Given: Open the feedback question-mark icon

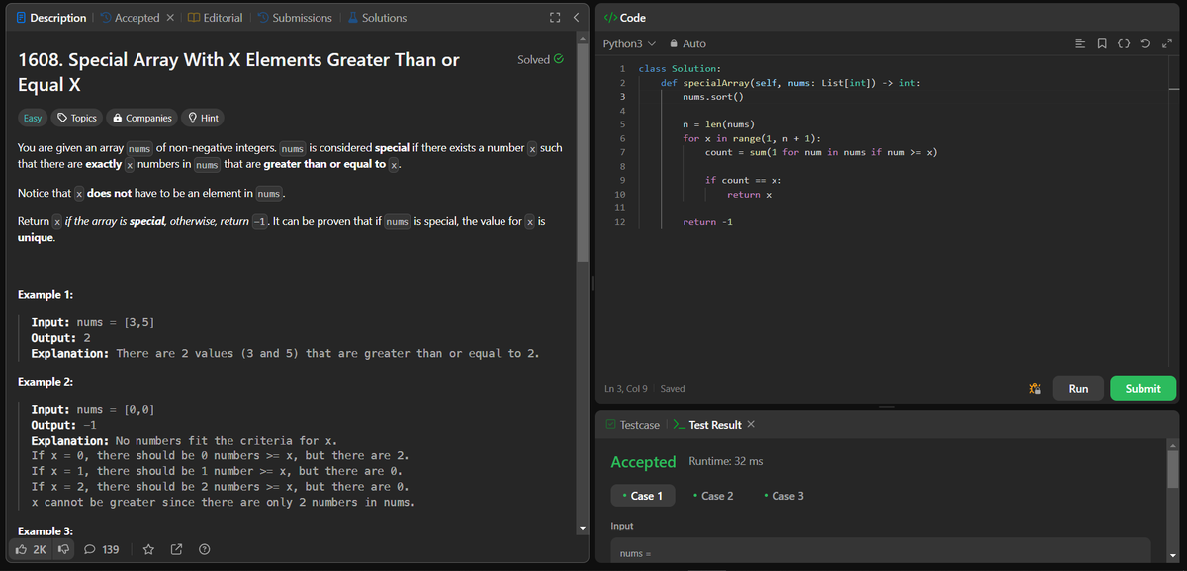Looking at the screenshot, I should point(204,549).
